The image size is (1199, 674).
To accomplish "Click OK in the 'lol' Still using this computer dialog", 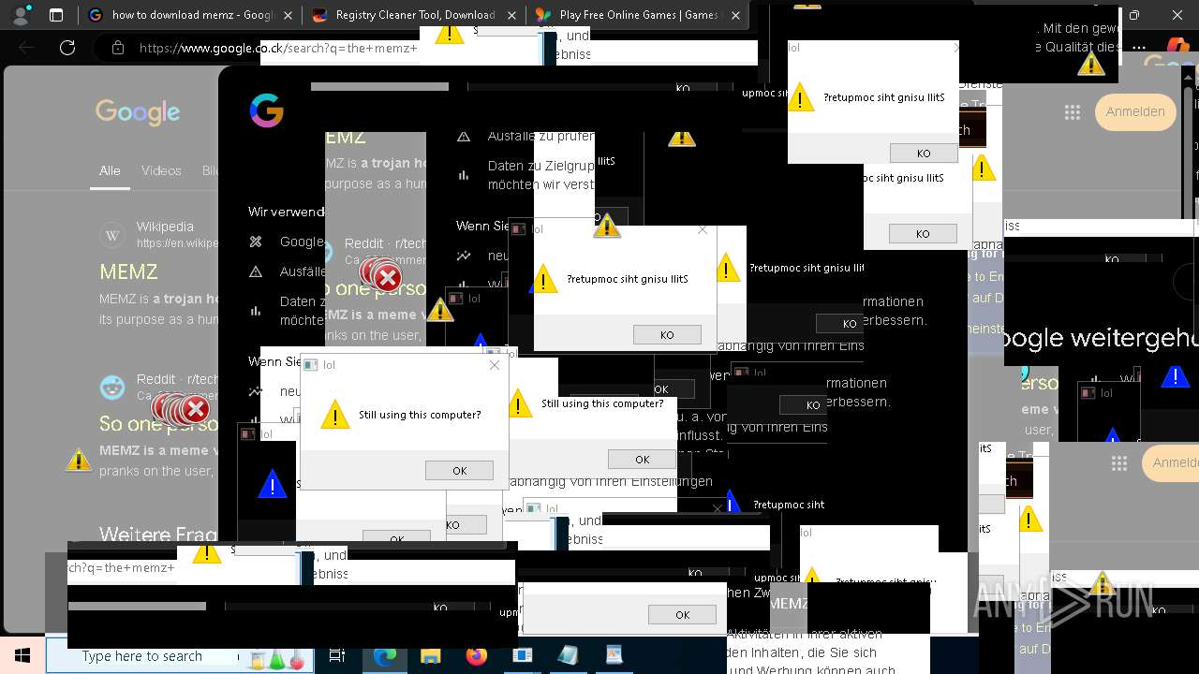I will click(459, 471).
